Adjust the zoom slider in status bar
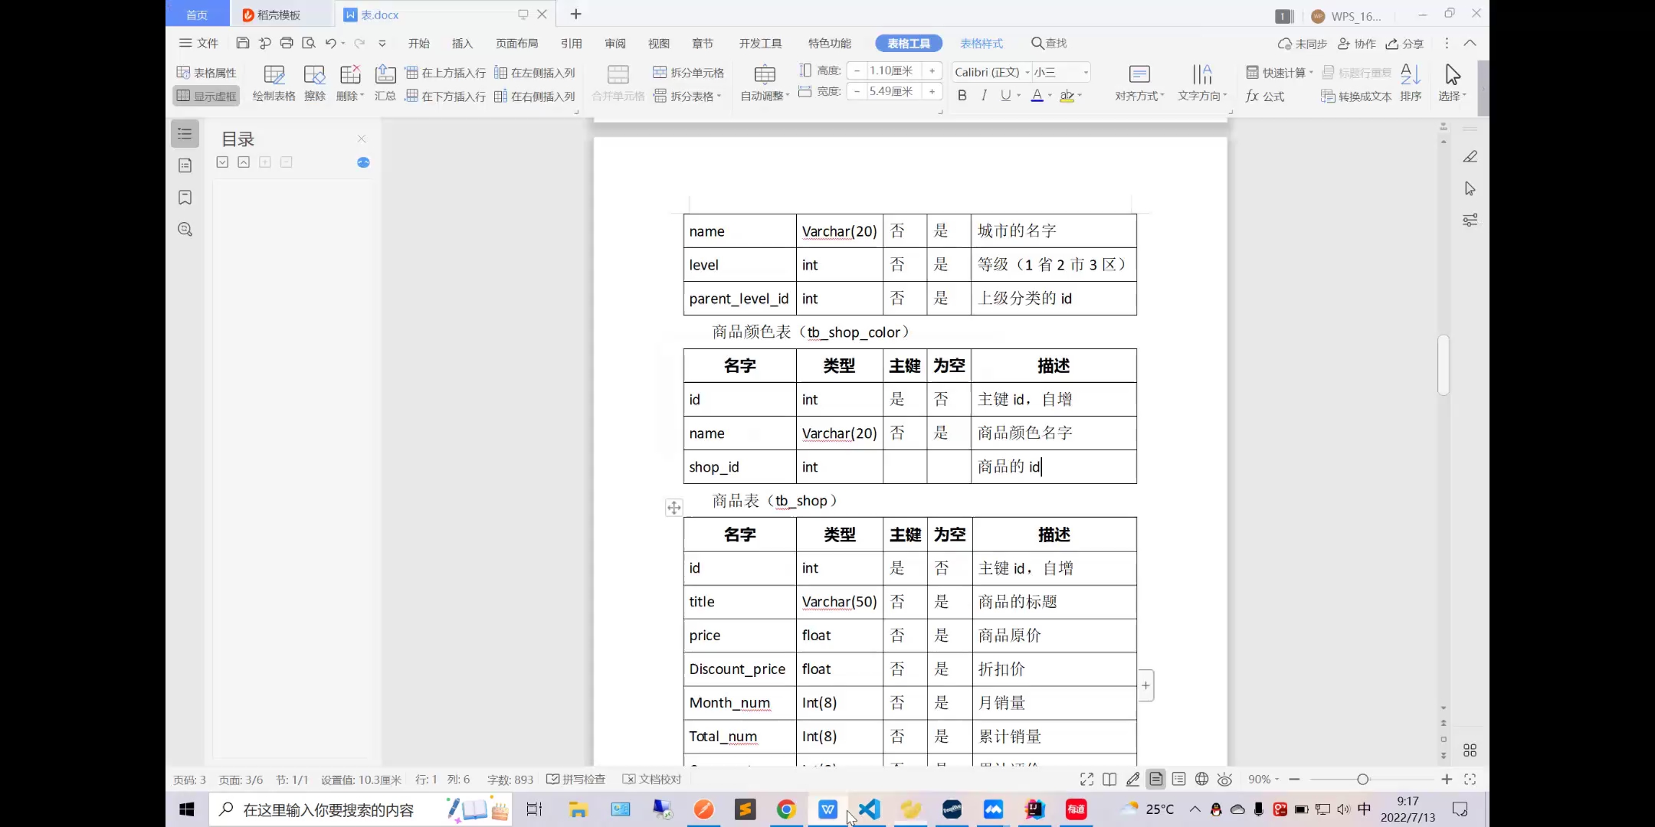 tap(1362, 780)
